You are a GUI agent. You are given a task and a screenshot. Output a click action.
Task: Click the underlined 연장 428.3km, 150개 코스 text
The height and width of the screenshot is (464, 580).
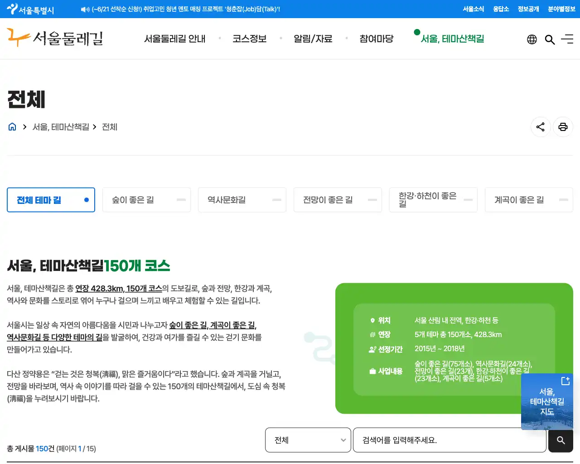pyautogui.click(x=119, y=289)
